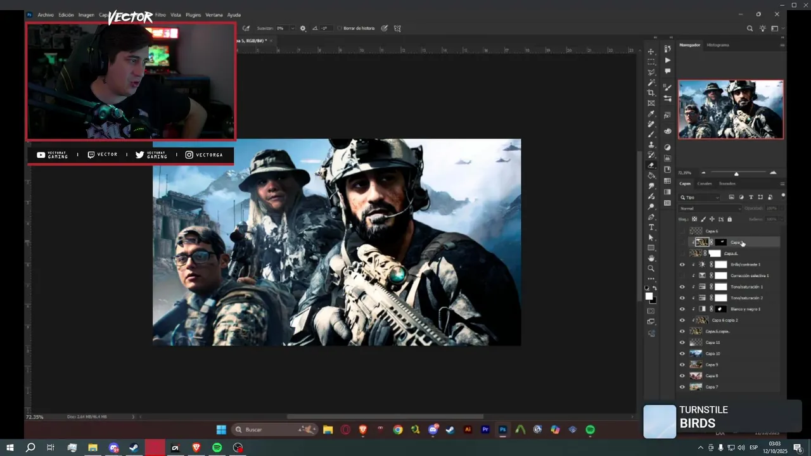Select the Smudge tool
Viewport: 811px width, 456px height.
coord(651,186)
